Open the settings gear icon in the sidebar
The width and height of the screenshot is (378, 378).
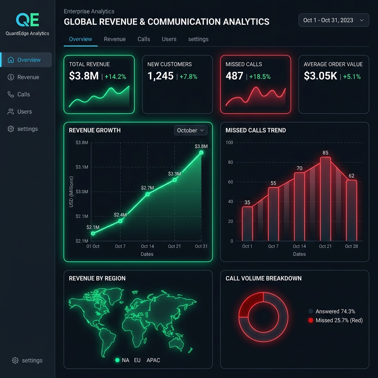pyautogui.click(x=11, y=128)
